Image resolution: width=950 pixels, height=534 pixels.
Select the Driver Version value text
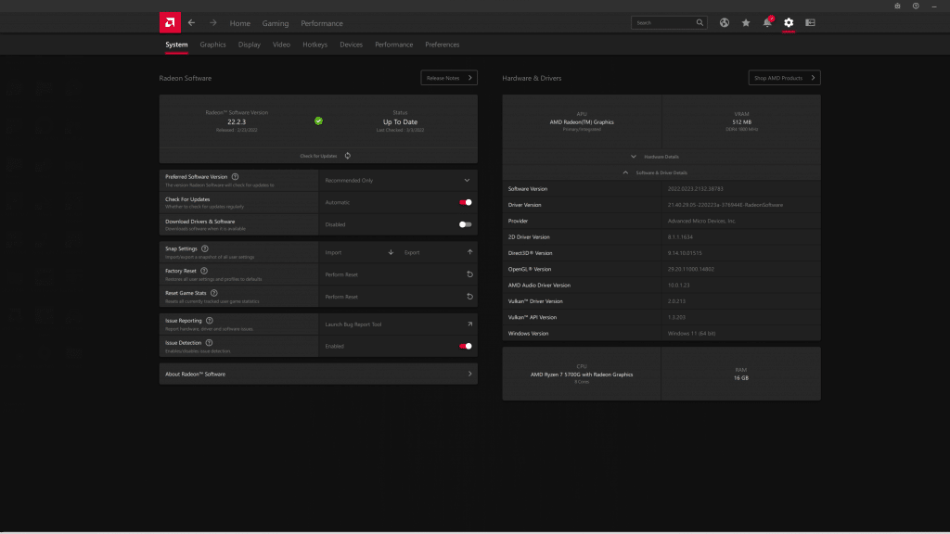pos(725,205)
